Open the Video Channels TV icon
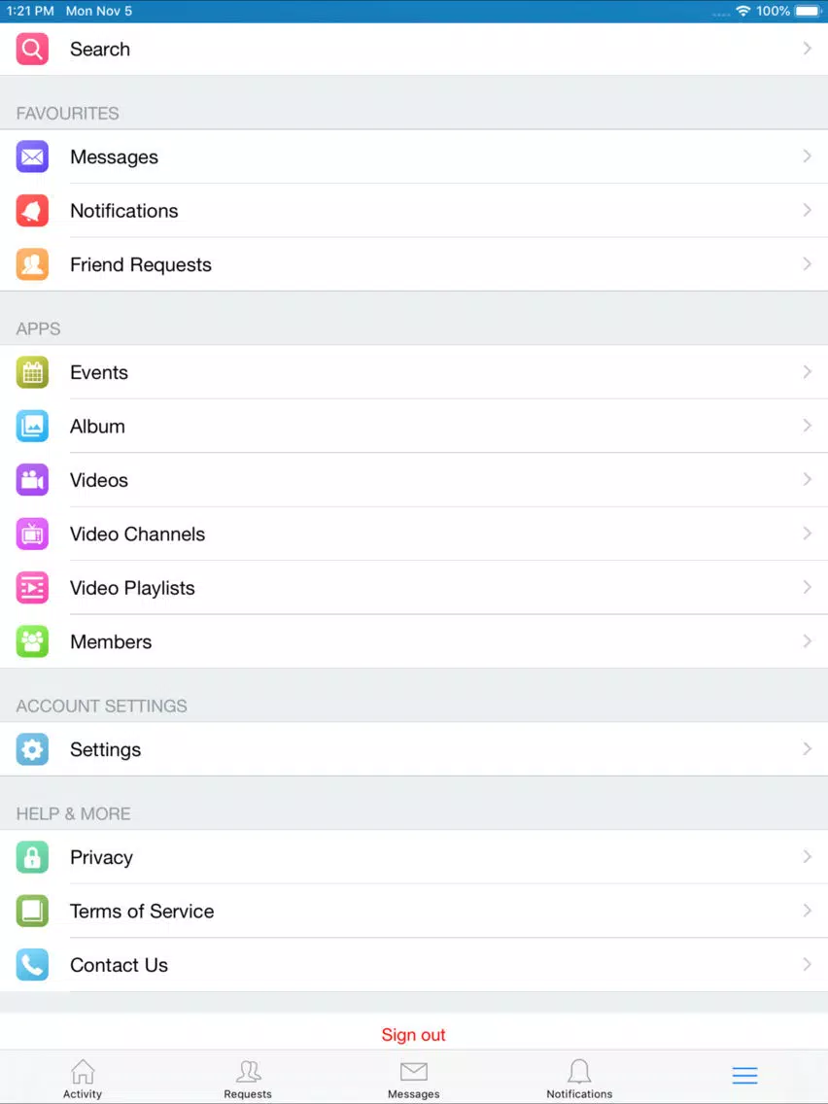Image resolution: width=828 pixels, height=1104 pixels. pos(32,534)
